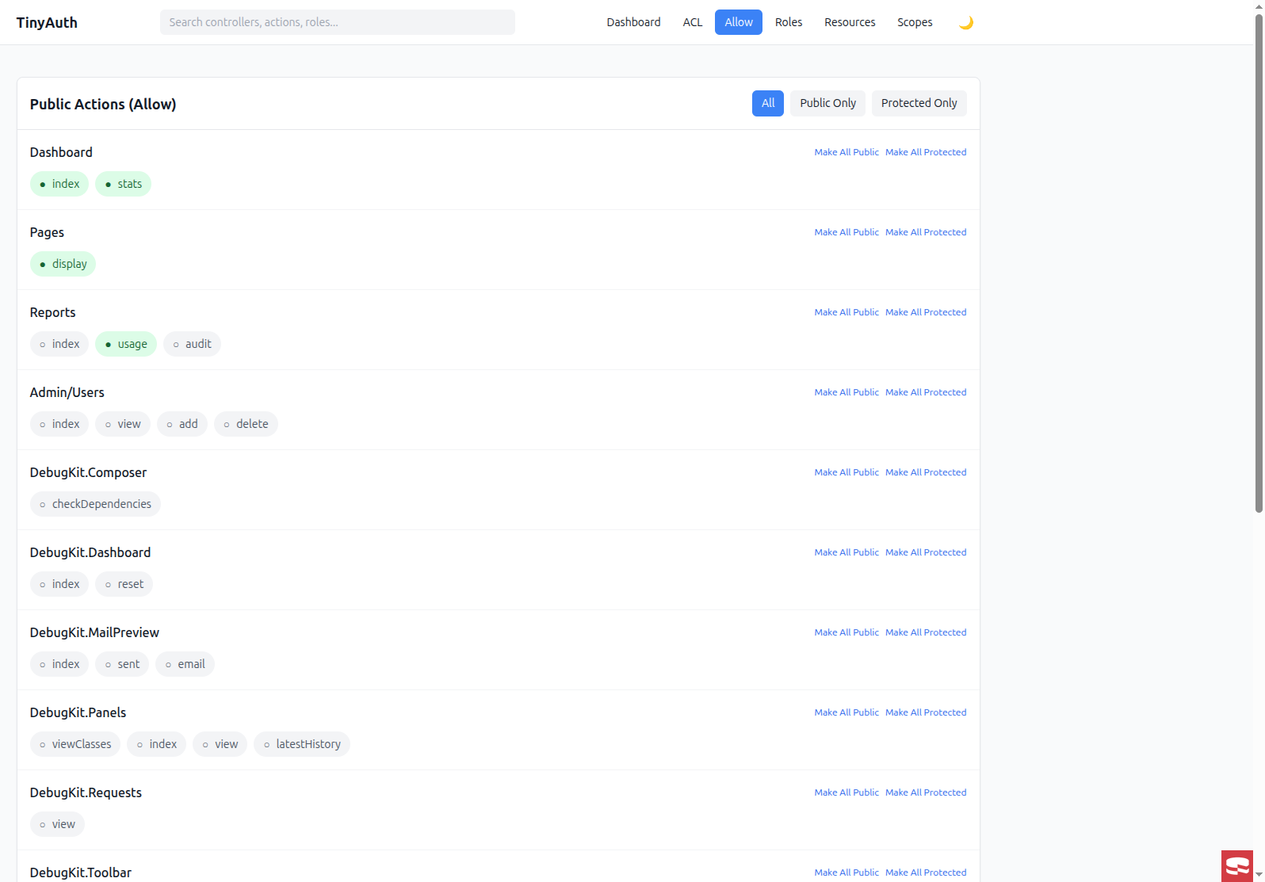Viewport: 1265px width, 882px height.
Task: Toggle Reports usage action
Action: click(x=126, y=344)
